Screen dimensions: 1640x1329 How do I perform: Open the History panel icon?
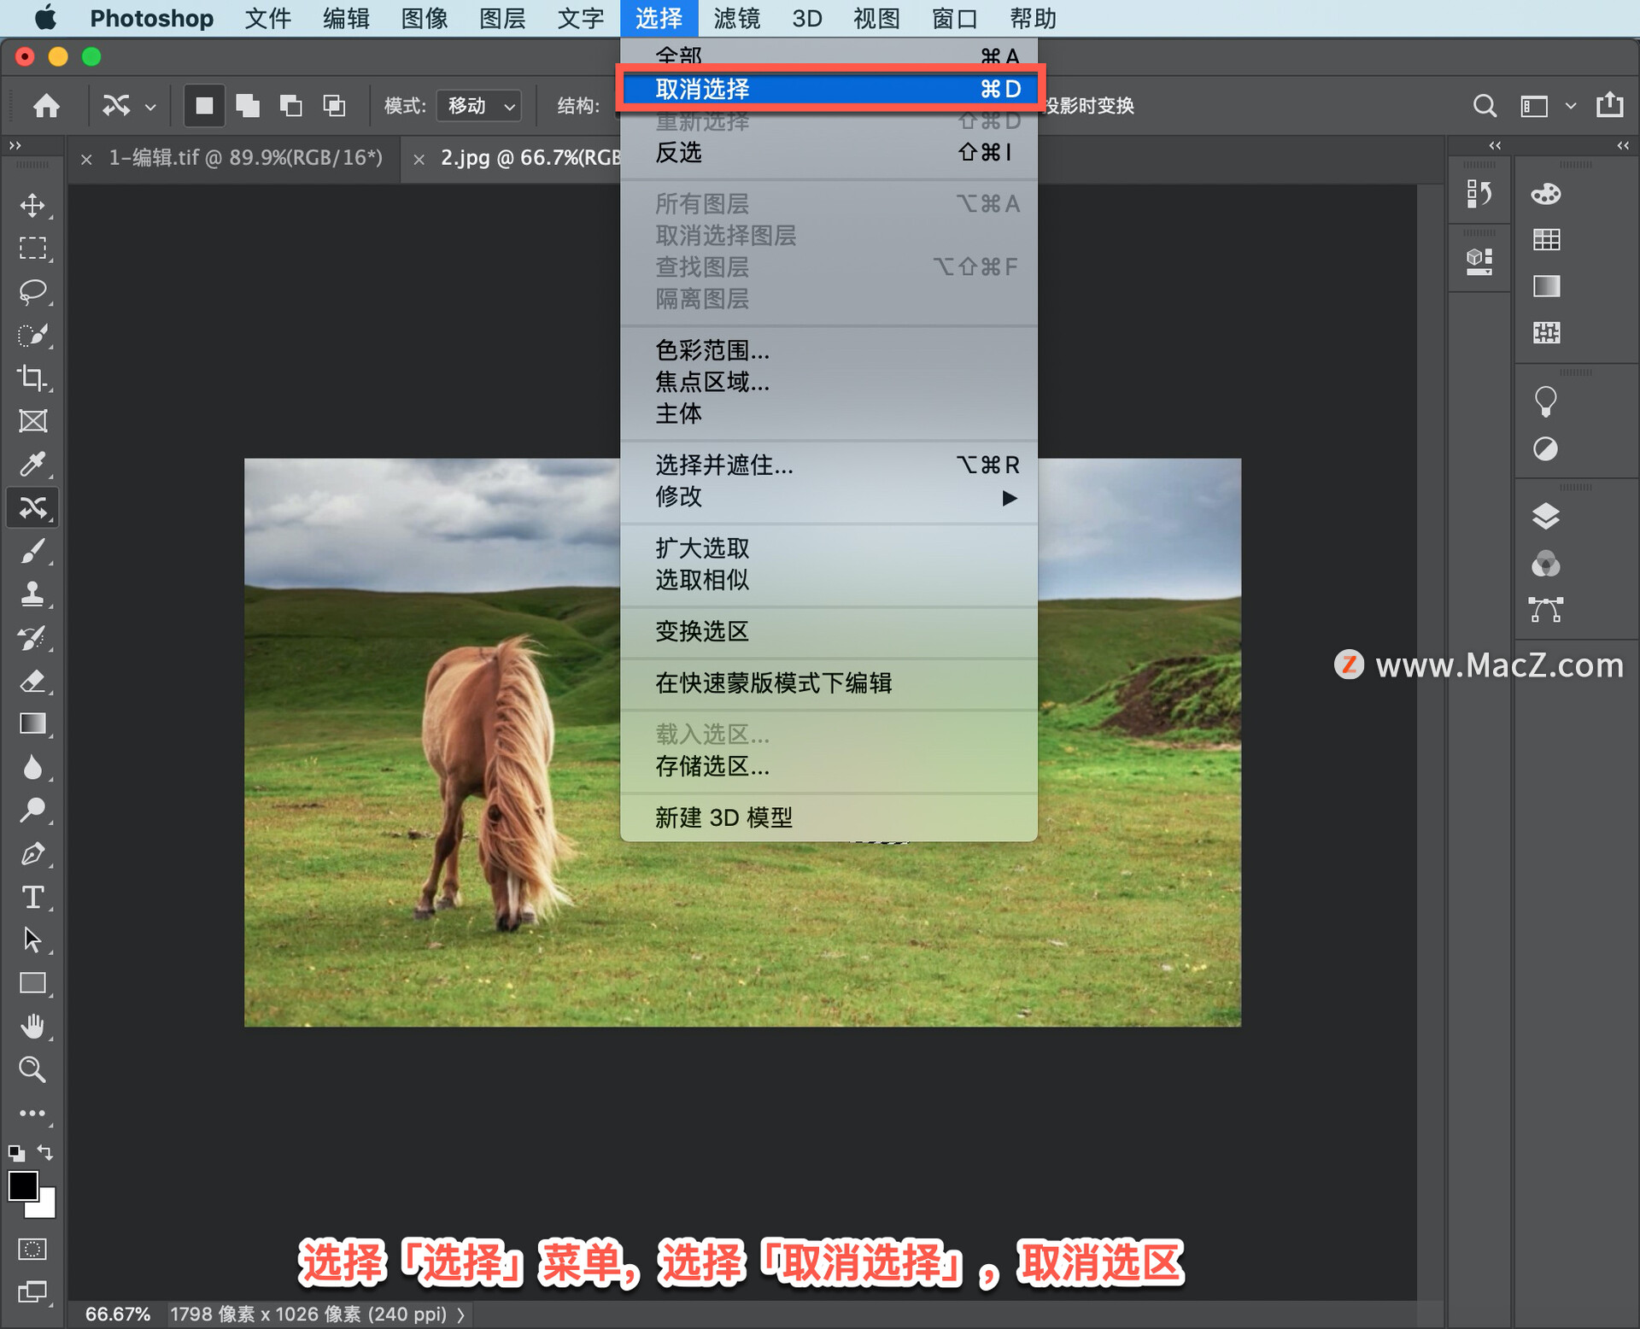(x=1479, y=194)
